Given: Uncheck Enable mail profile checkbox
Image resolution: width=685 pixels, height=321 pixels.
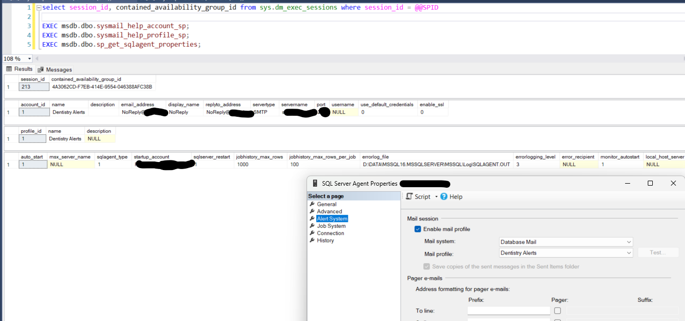Looking at the screenshot, I should pyautogui.click(x=417, y=229).
